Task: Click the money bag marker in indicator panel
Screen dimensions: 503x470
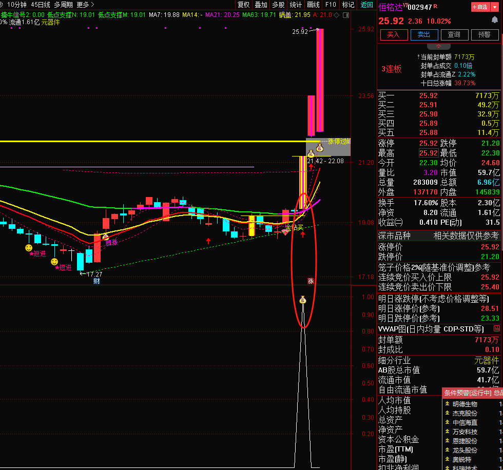Action: [303, 300]
